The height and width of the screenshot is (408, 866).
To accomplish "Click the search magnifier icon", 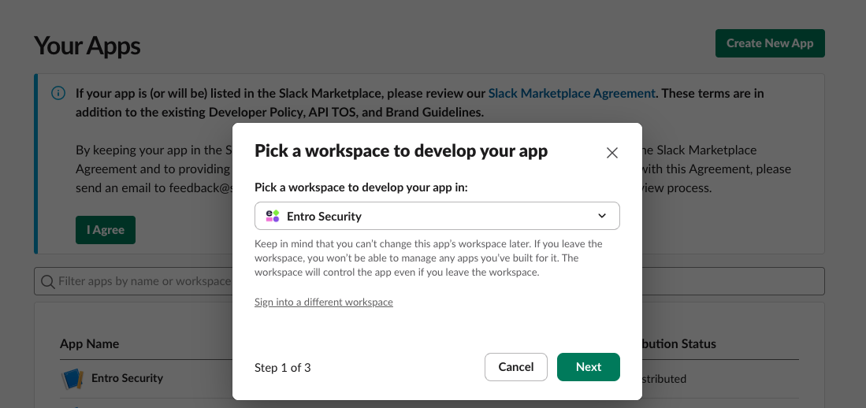I will click(48, 281).
